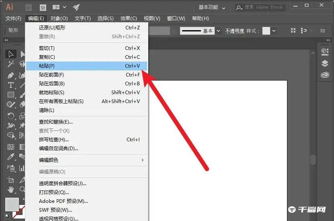
Task: Select the Artboard tool
Action: (10, 180)
